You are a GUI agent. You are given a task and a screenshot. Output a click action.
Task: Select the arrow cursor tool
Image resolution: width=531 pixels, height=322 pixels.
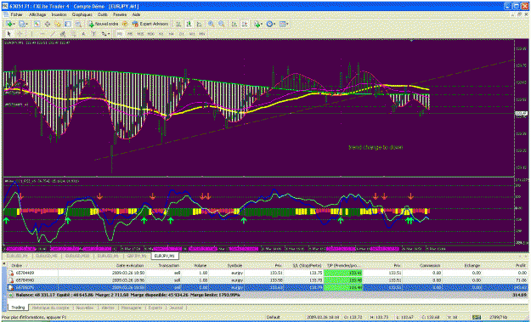click(9, 34)
